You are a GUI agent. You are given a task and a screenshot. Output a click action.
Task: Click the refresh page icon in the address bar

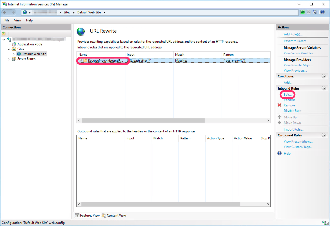[303, 12]
